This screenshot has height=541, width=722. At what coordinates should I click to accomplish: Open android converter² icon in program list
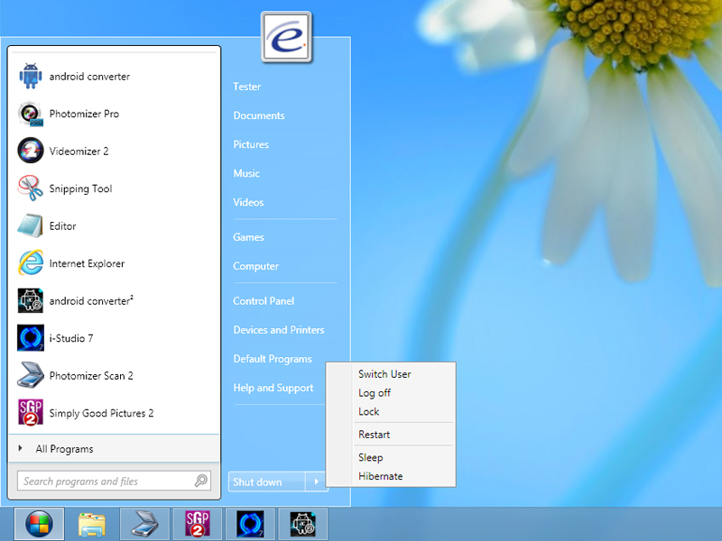click(31, 300)
